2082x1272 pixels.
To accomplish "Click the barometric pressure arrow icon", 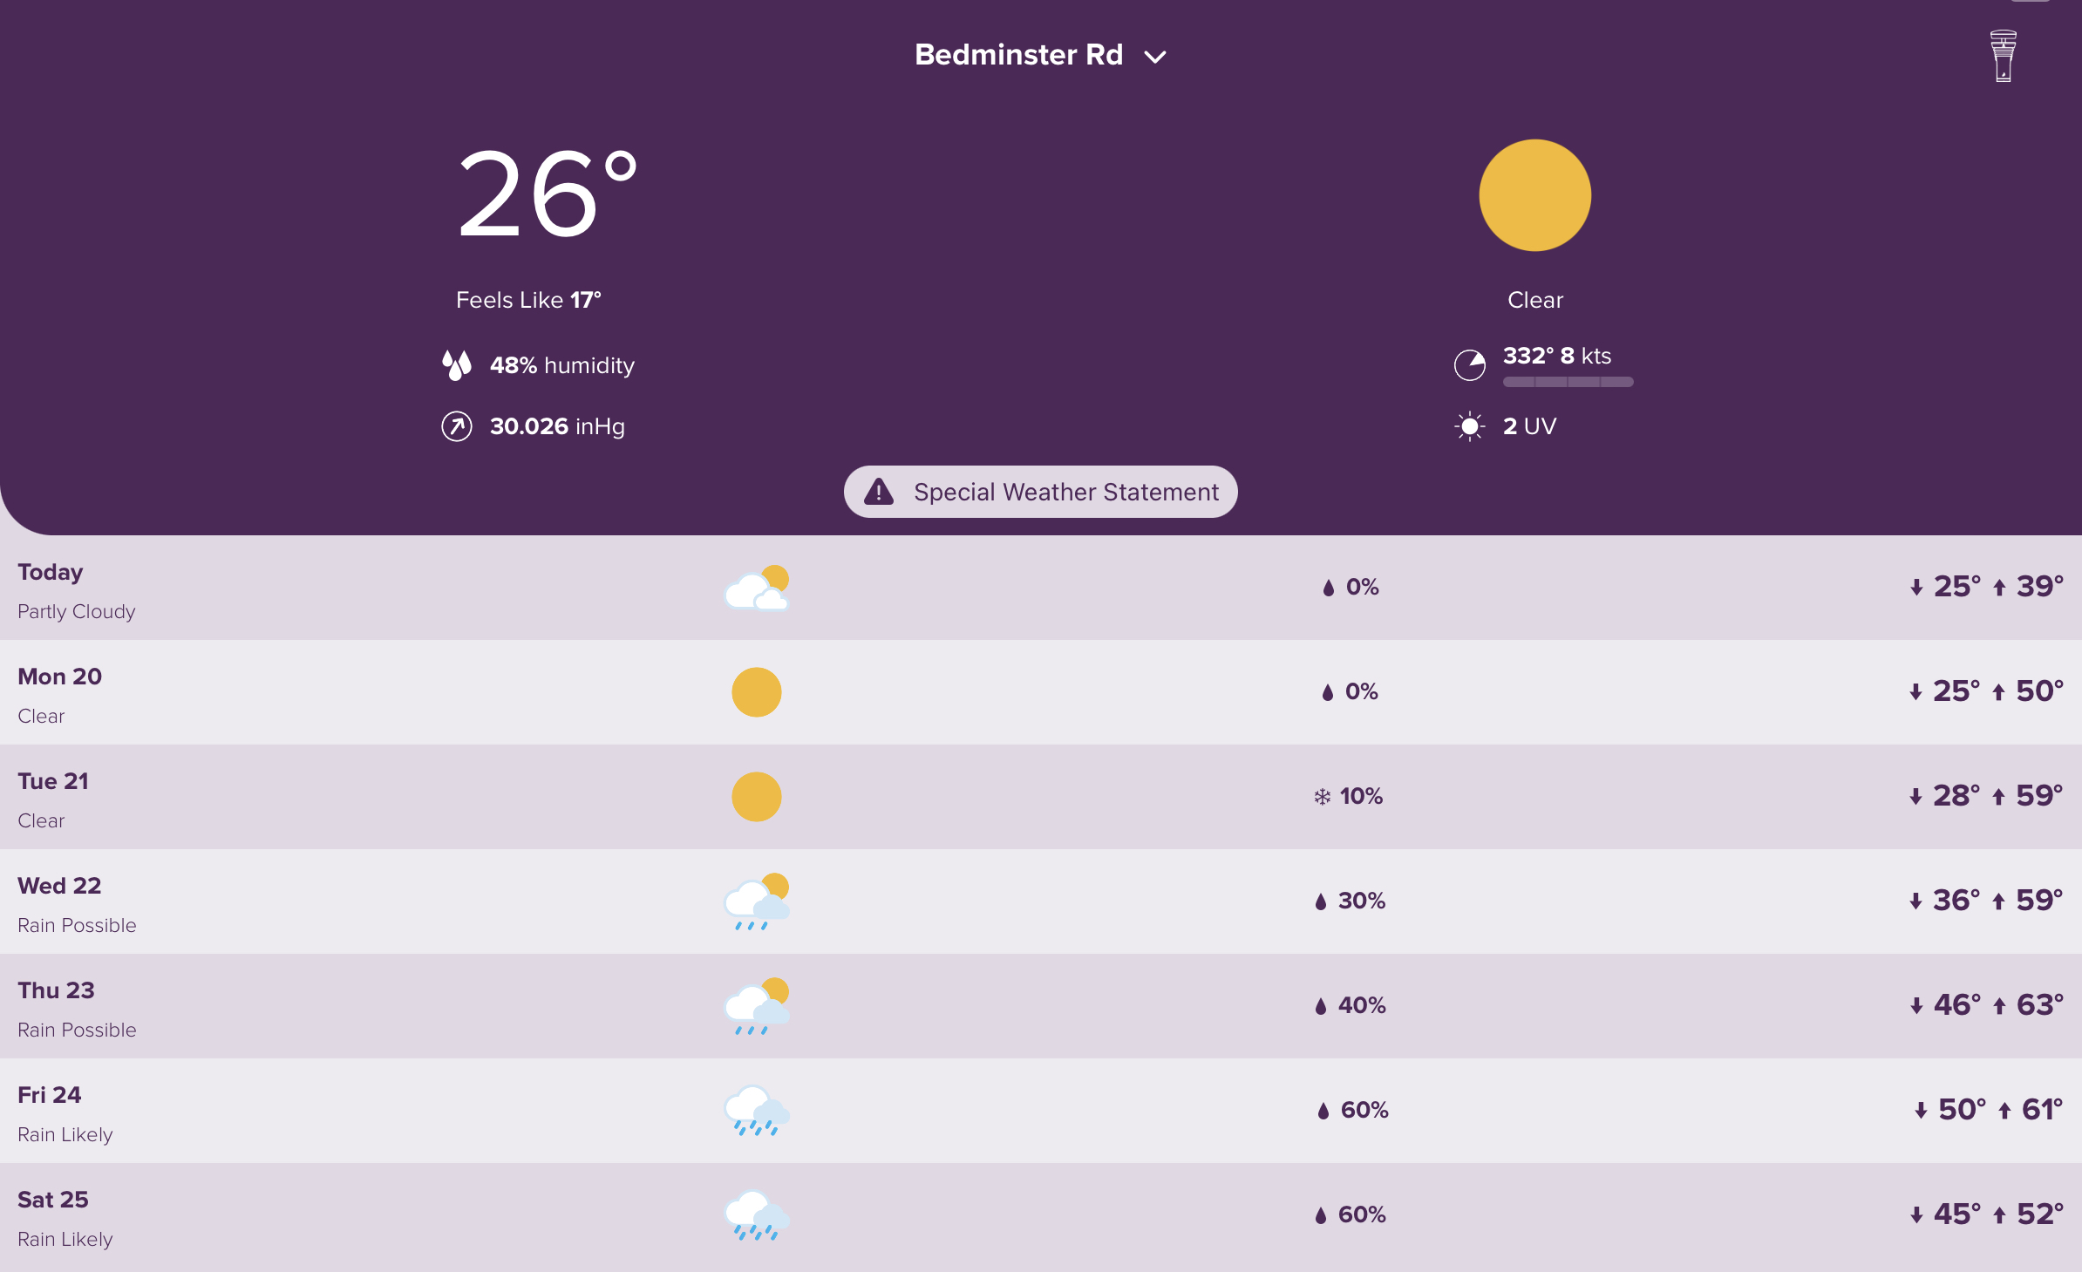I will click(456, 426).
